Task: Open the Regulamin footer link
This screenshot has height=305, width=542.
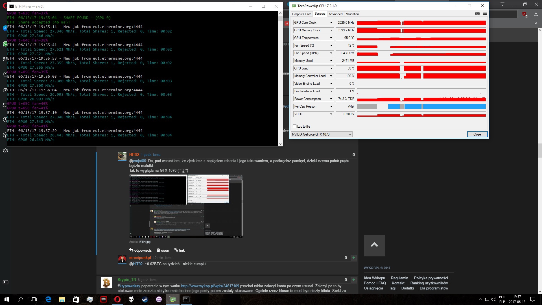Action: (399, 278)
